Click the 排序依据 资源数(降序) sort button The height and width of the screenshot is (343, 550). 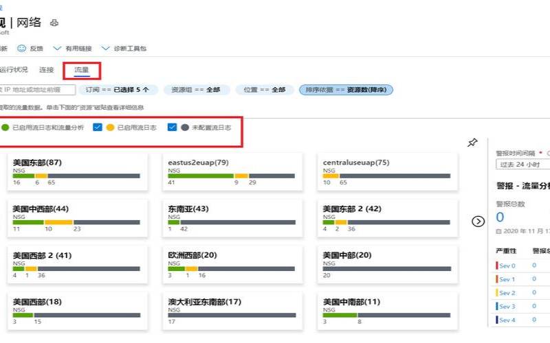(346, 90)
